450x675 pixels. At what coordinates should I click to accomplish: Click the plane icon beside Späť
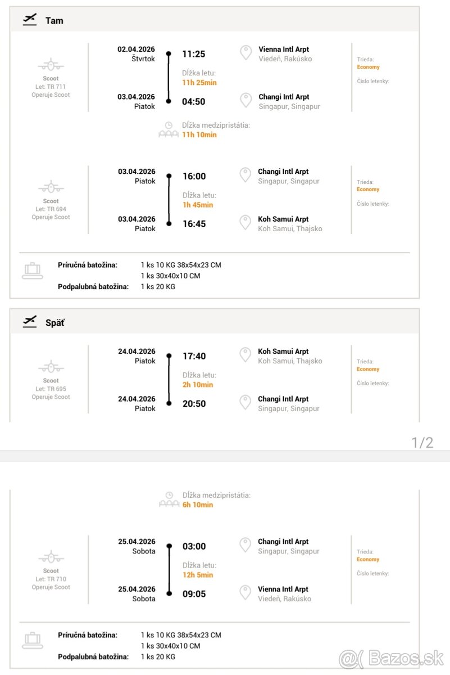(x=29, y=322)
